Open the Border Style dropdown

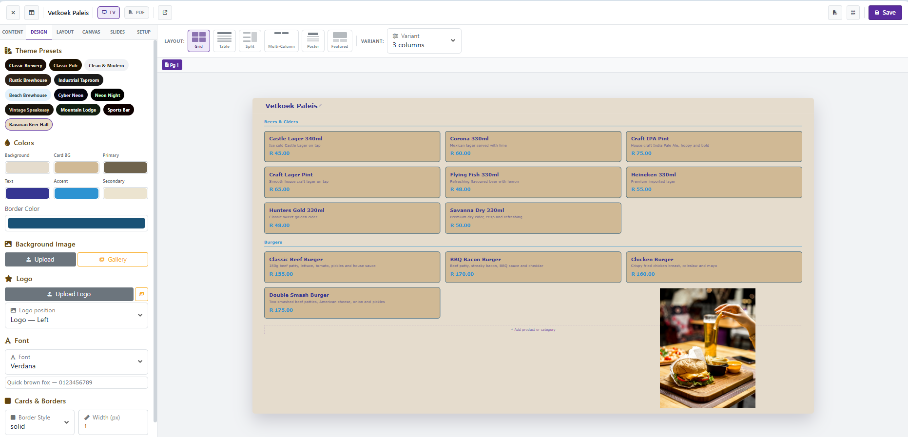coord(39,422)
